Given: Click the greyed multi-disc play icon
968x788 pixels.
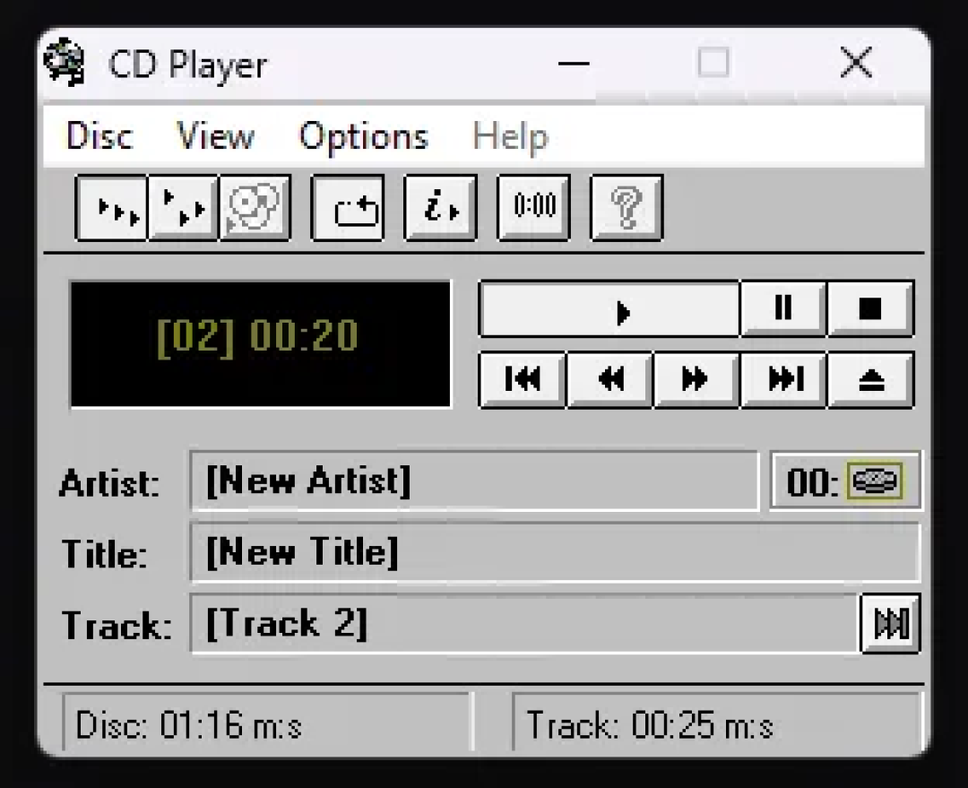Looking at the screenshot, I should pos(255,208).
